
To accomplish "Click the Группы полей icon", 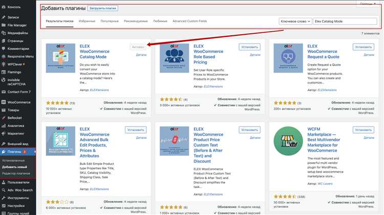I will tap(4, 213).
